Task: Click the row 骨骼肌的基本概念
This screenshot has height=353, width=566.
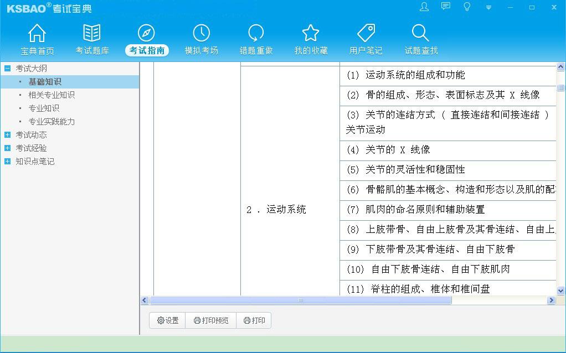Action: point(447,190)
